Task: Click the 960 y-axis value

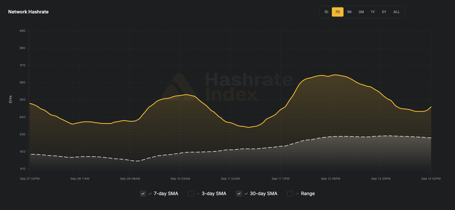Action: 23,83
